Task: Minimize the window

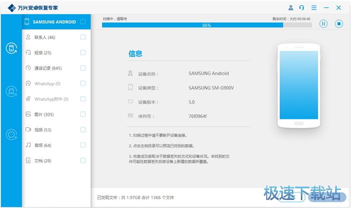Action: (x=326, y=8)
